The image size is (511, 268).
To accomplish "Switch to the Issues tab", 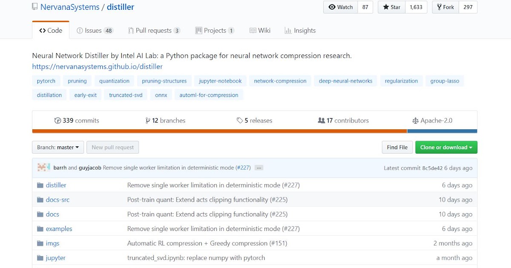I will coord(95,31).
